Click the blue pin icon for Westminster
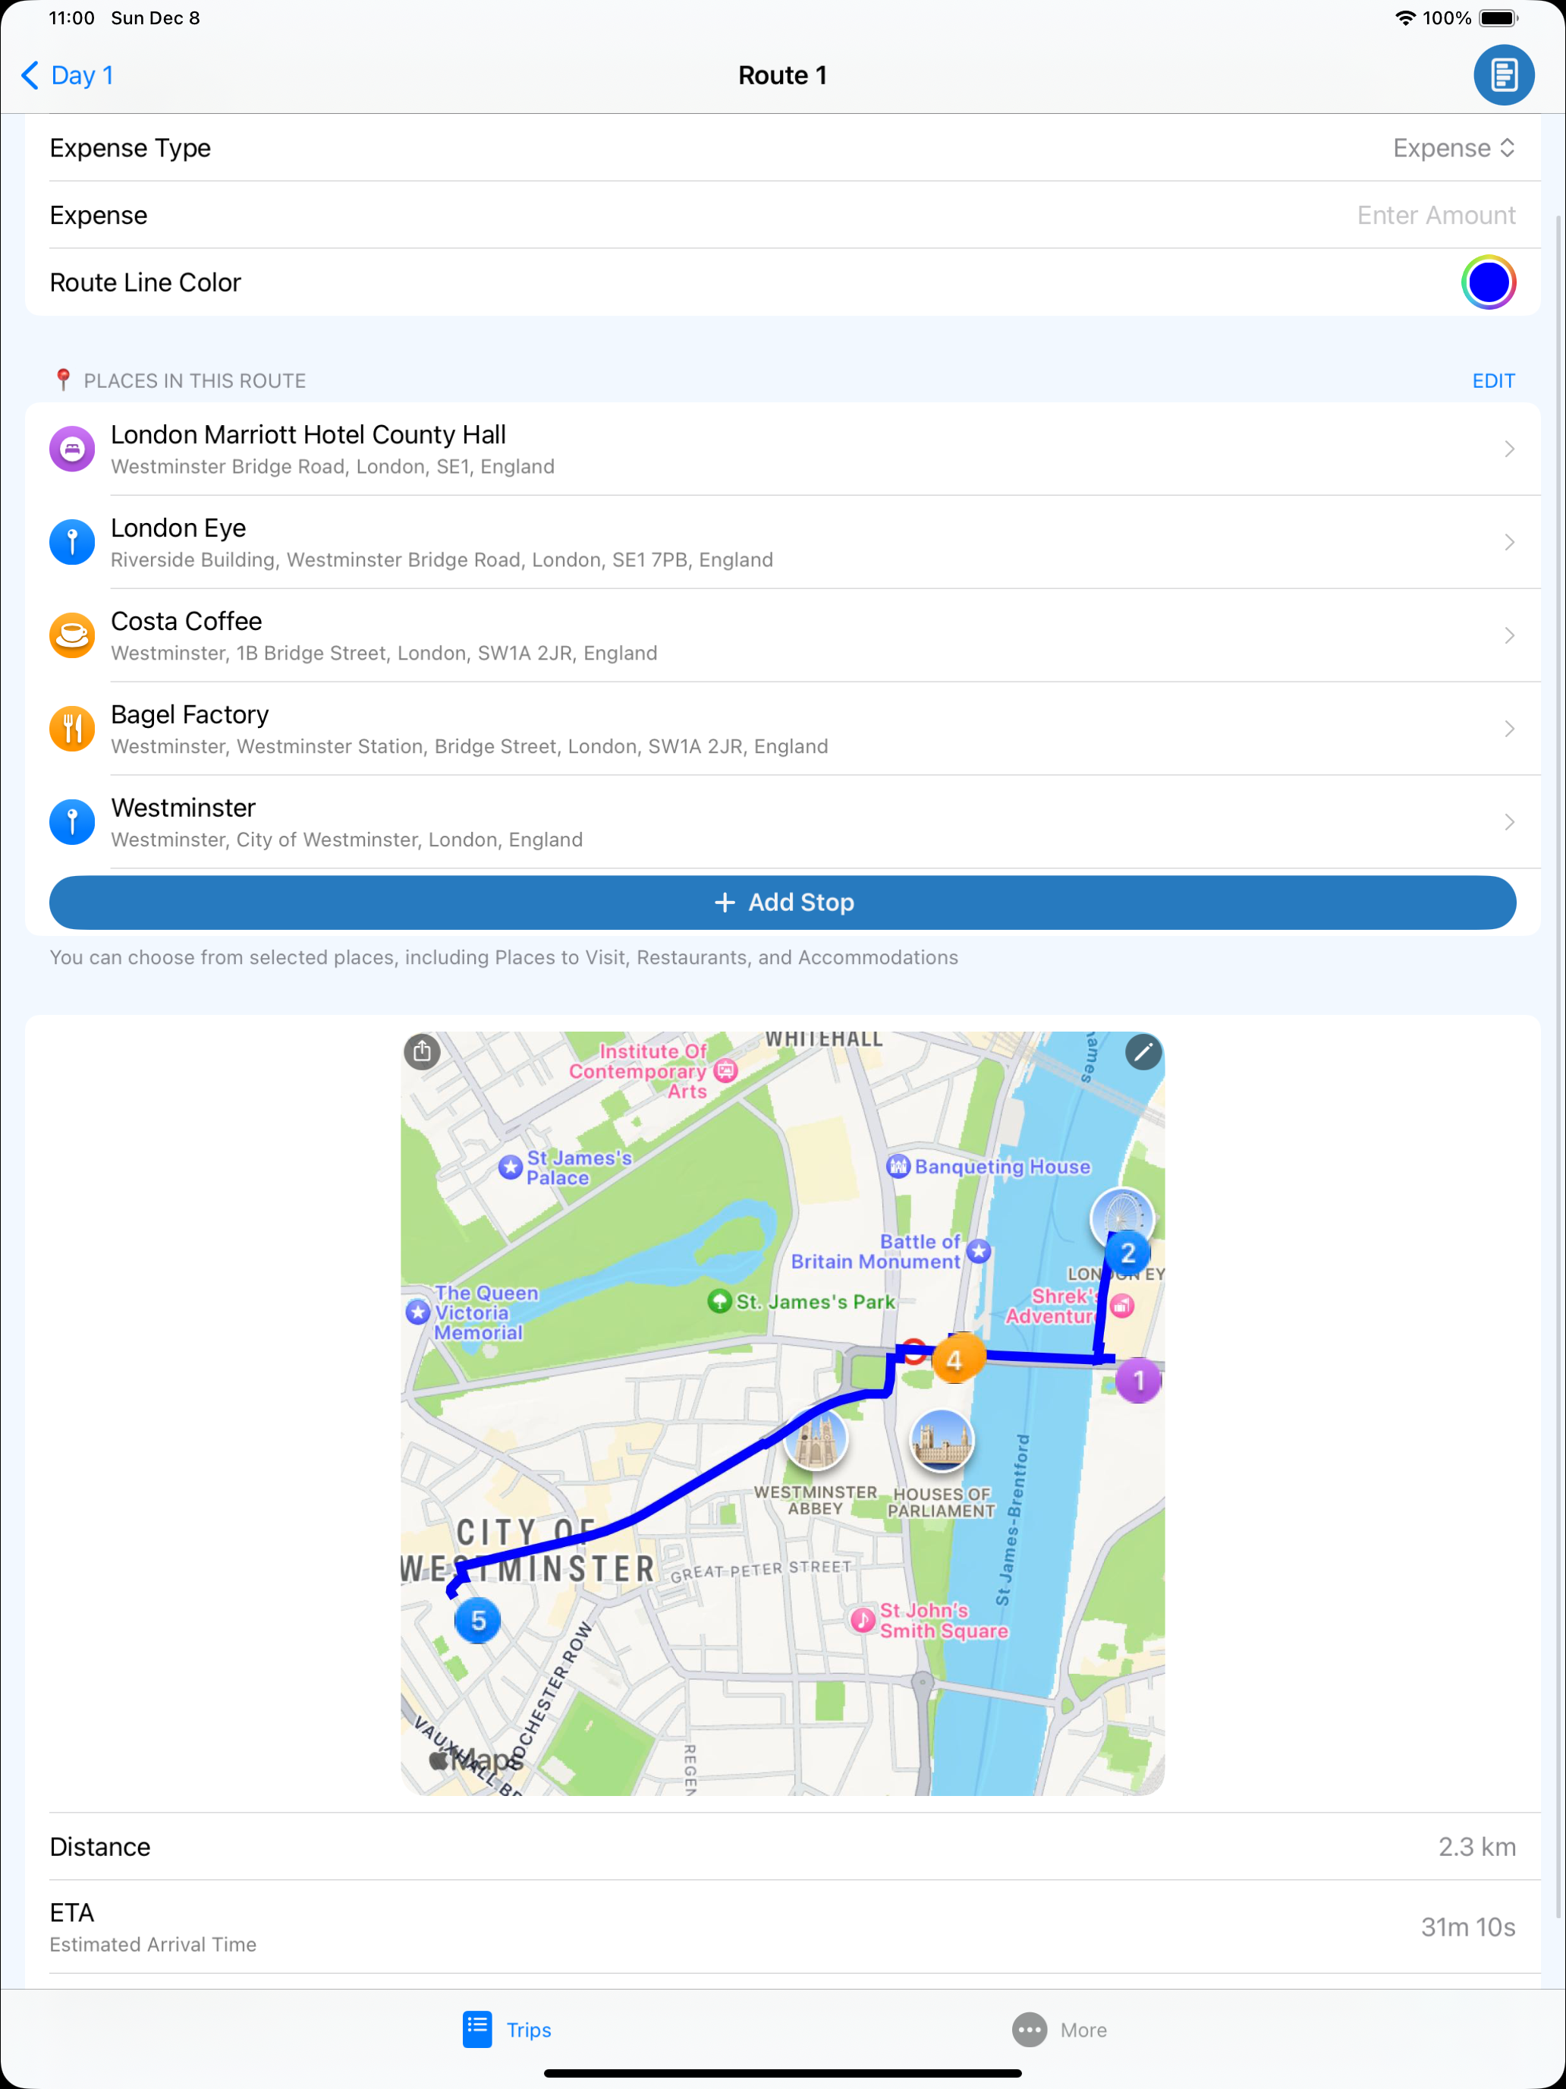1566x2089 pixels. coord(72,823)
